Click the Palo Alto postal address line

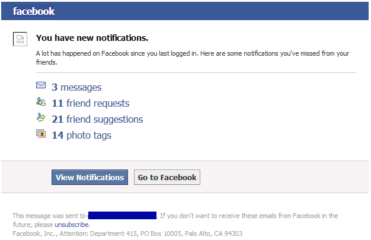tap(127, 233)
